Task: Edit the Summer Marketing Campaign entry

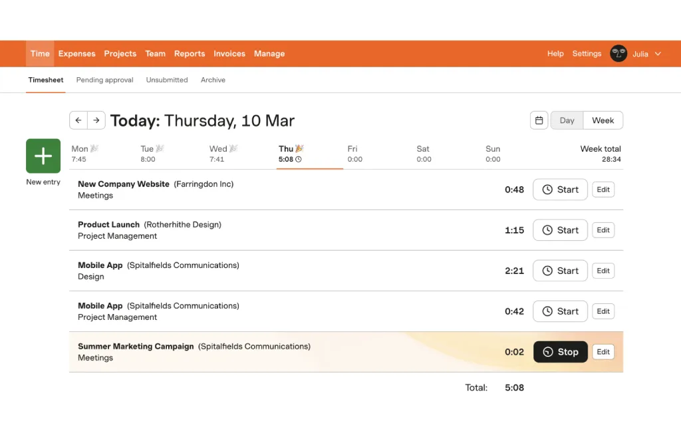Action: point(603,352)
